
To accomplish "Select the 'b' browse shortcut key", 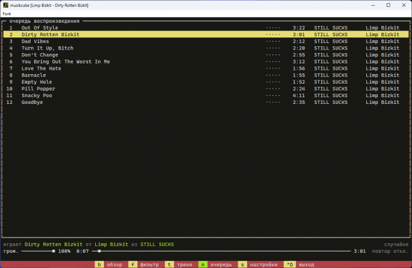I will [99, 265].
